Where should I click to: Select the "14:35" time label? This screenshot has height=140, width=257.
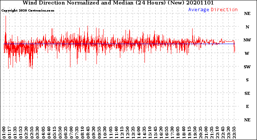coord(144,133)
